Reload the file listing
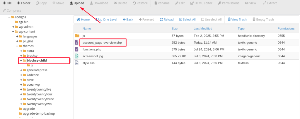Viewport: 300px width, 119px height. click(167, 20)
